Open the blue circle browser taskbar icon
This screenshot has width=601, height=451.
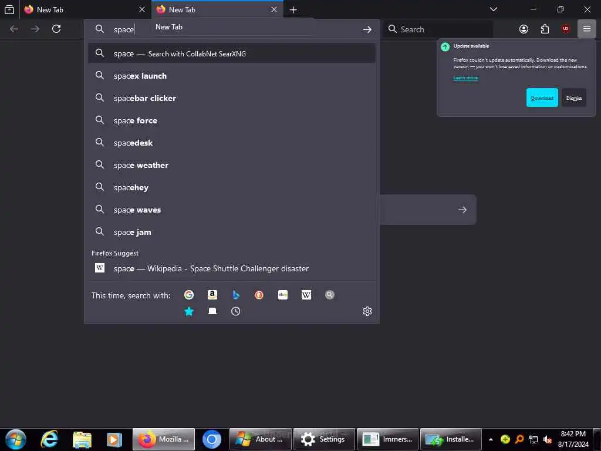(211, 439)
